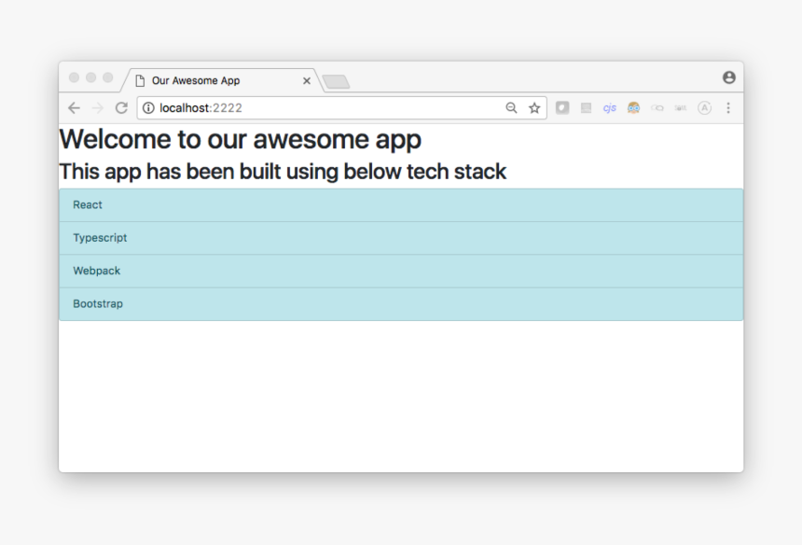802x545 pixels.
Task: Open a new browser tab
Action: [336, 82]
